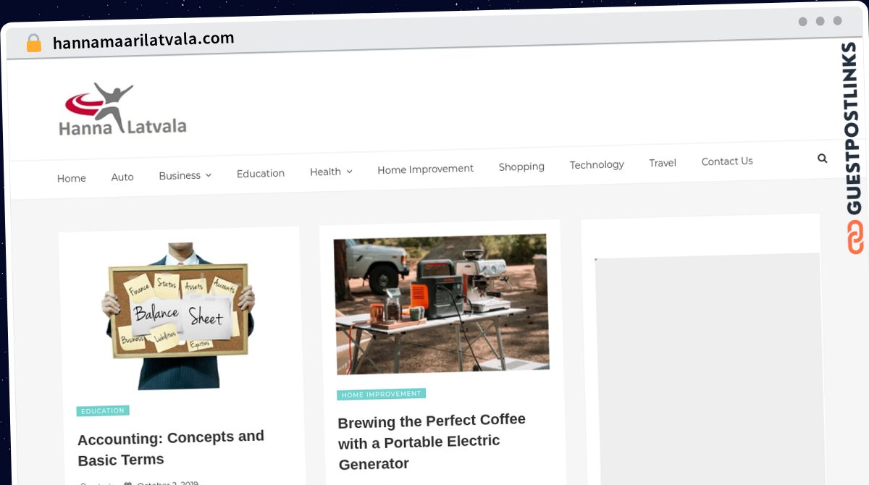Viewport: 869px width, 485px height.
Task: Click the camping coffee machine thumbnail
Action: tap(441, 304)
